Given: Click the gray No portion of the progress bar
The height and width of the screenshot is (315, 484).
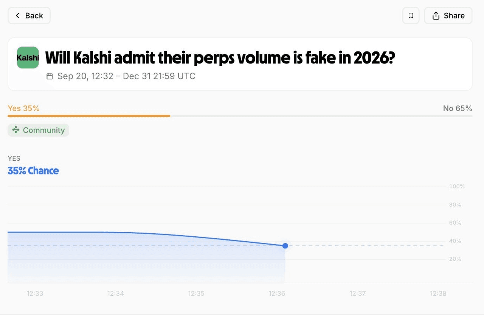Looking at the screenshot, I should pos(321,116).
